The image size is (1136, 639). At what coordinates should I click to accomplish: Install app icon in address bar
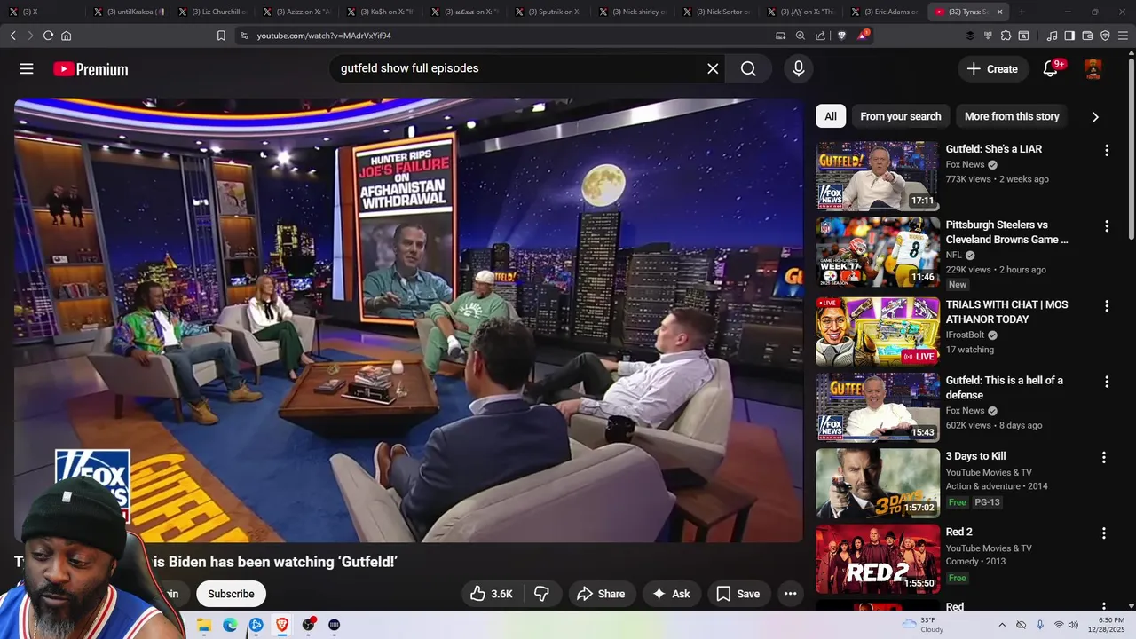click(780, 35)
